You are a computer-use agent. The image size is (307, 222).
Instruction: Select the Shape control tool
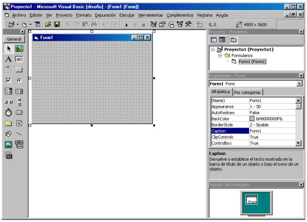point(9,134)
